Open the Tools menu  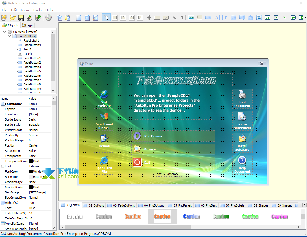(37, 10)
